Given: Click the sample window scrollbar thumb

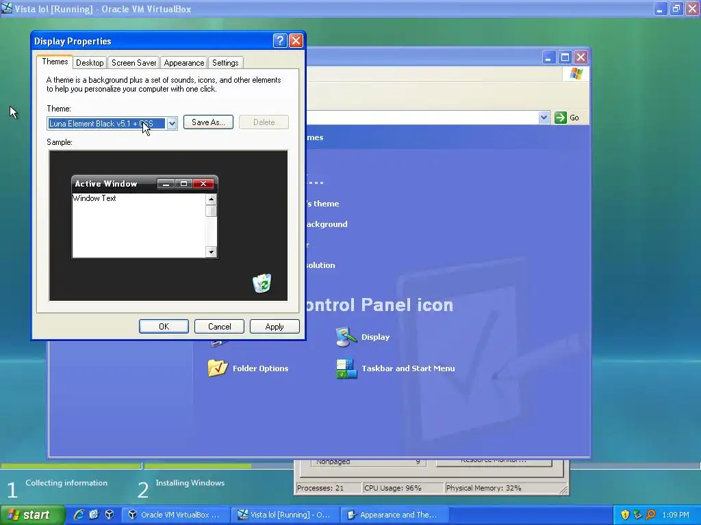Looking at the screenshot, I should (211, 211).
